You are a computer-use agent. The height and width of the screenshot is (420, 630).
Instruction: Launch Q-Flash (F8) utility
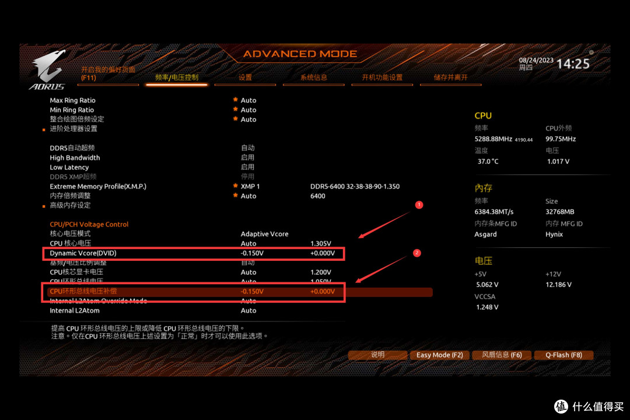pos(563,355)
